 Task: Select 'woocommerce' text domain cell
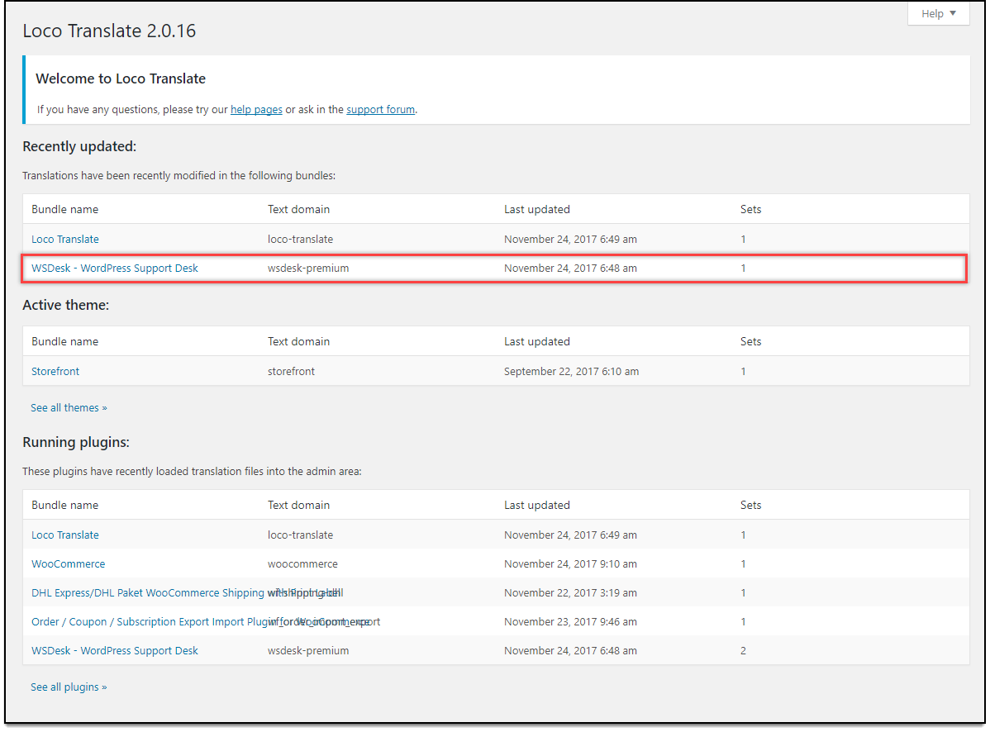pyautogui.click(x=302, y=564)
